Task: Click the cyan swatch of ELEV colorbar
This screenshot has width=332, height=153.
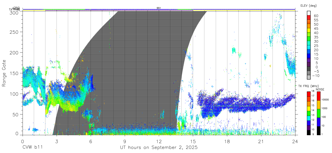Action: click(309, 47)
